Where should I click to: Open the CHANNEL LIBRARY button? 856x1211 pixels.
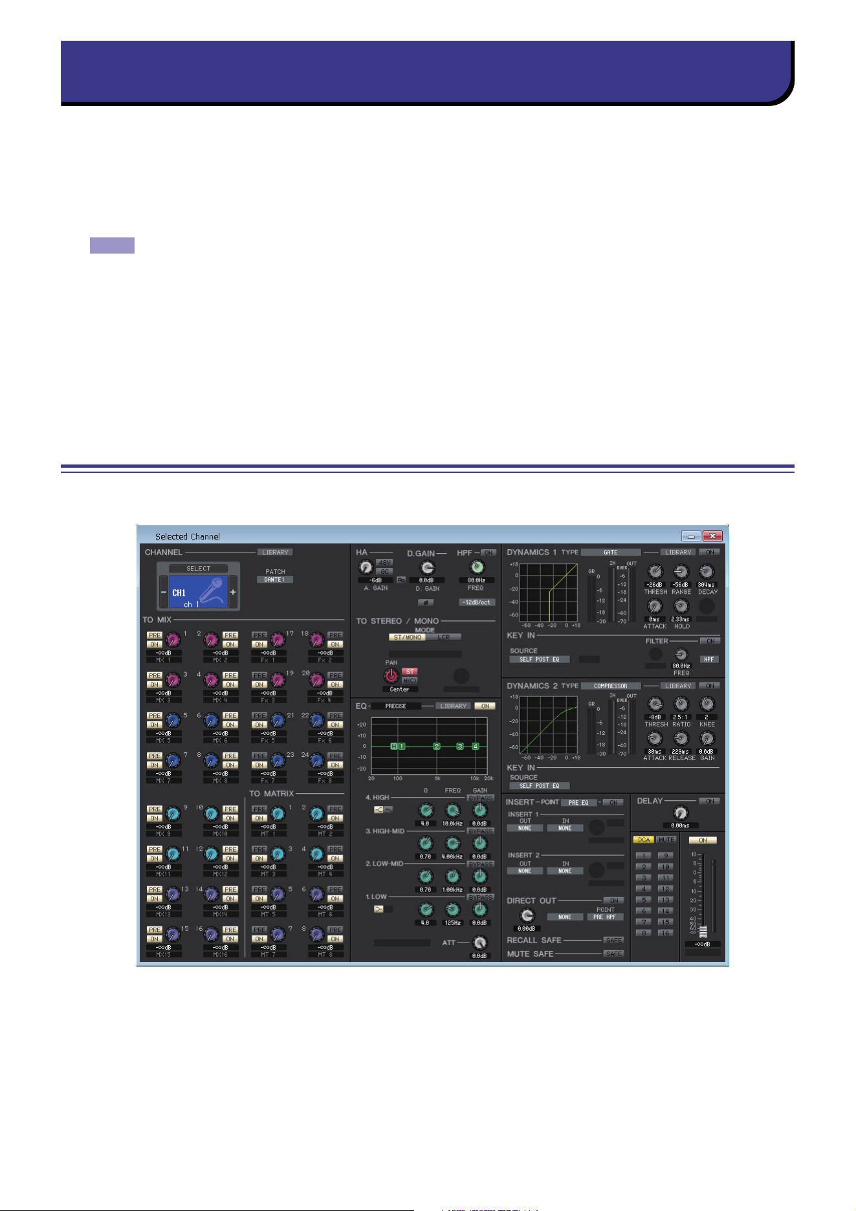[x=276, y=552]
